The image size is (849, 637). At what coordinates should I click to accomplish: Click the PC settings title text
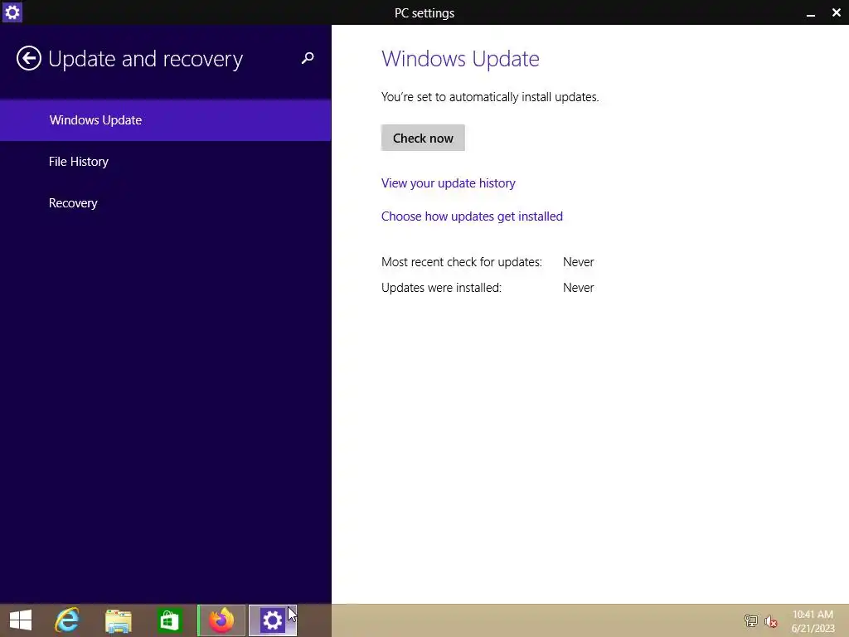pos(424,13)
